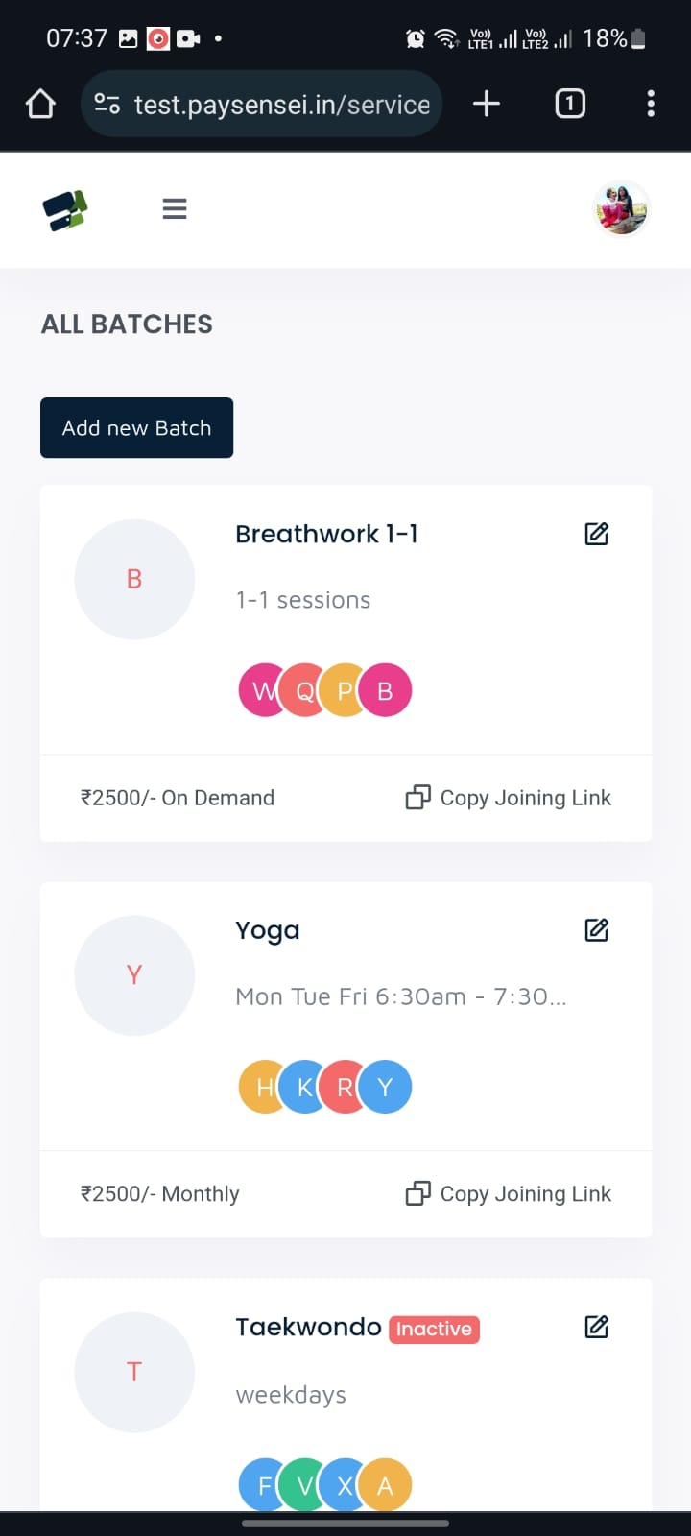Screen dimensions: 691x1536
Task: Click the Breathwork B batch avatar
Action: [134, 579]
